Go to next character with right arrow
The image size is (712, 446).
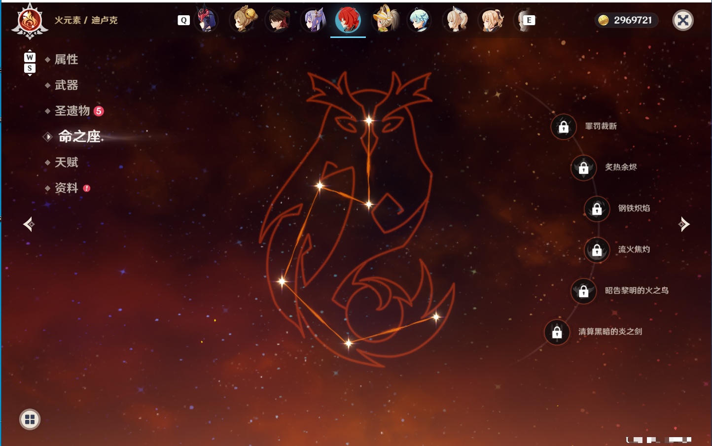pyautogui.click(x=683, y=224)
